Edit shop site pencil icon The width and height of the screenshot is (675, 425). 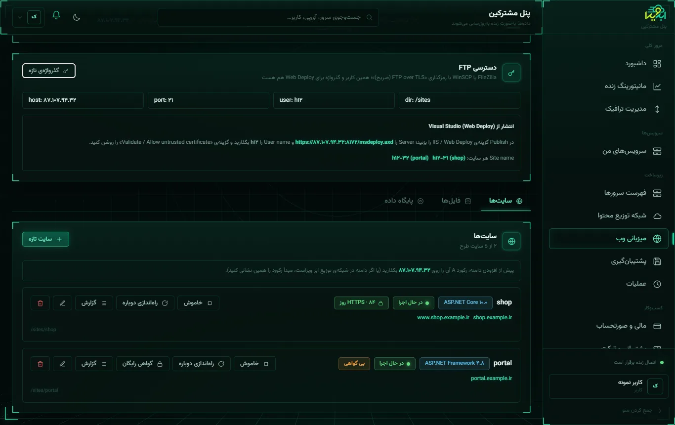tap(62, 303)
